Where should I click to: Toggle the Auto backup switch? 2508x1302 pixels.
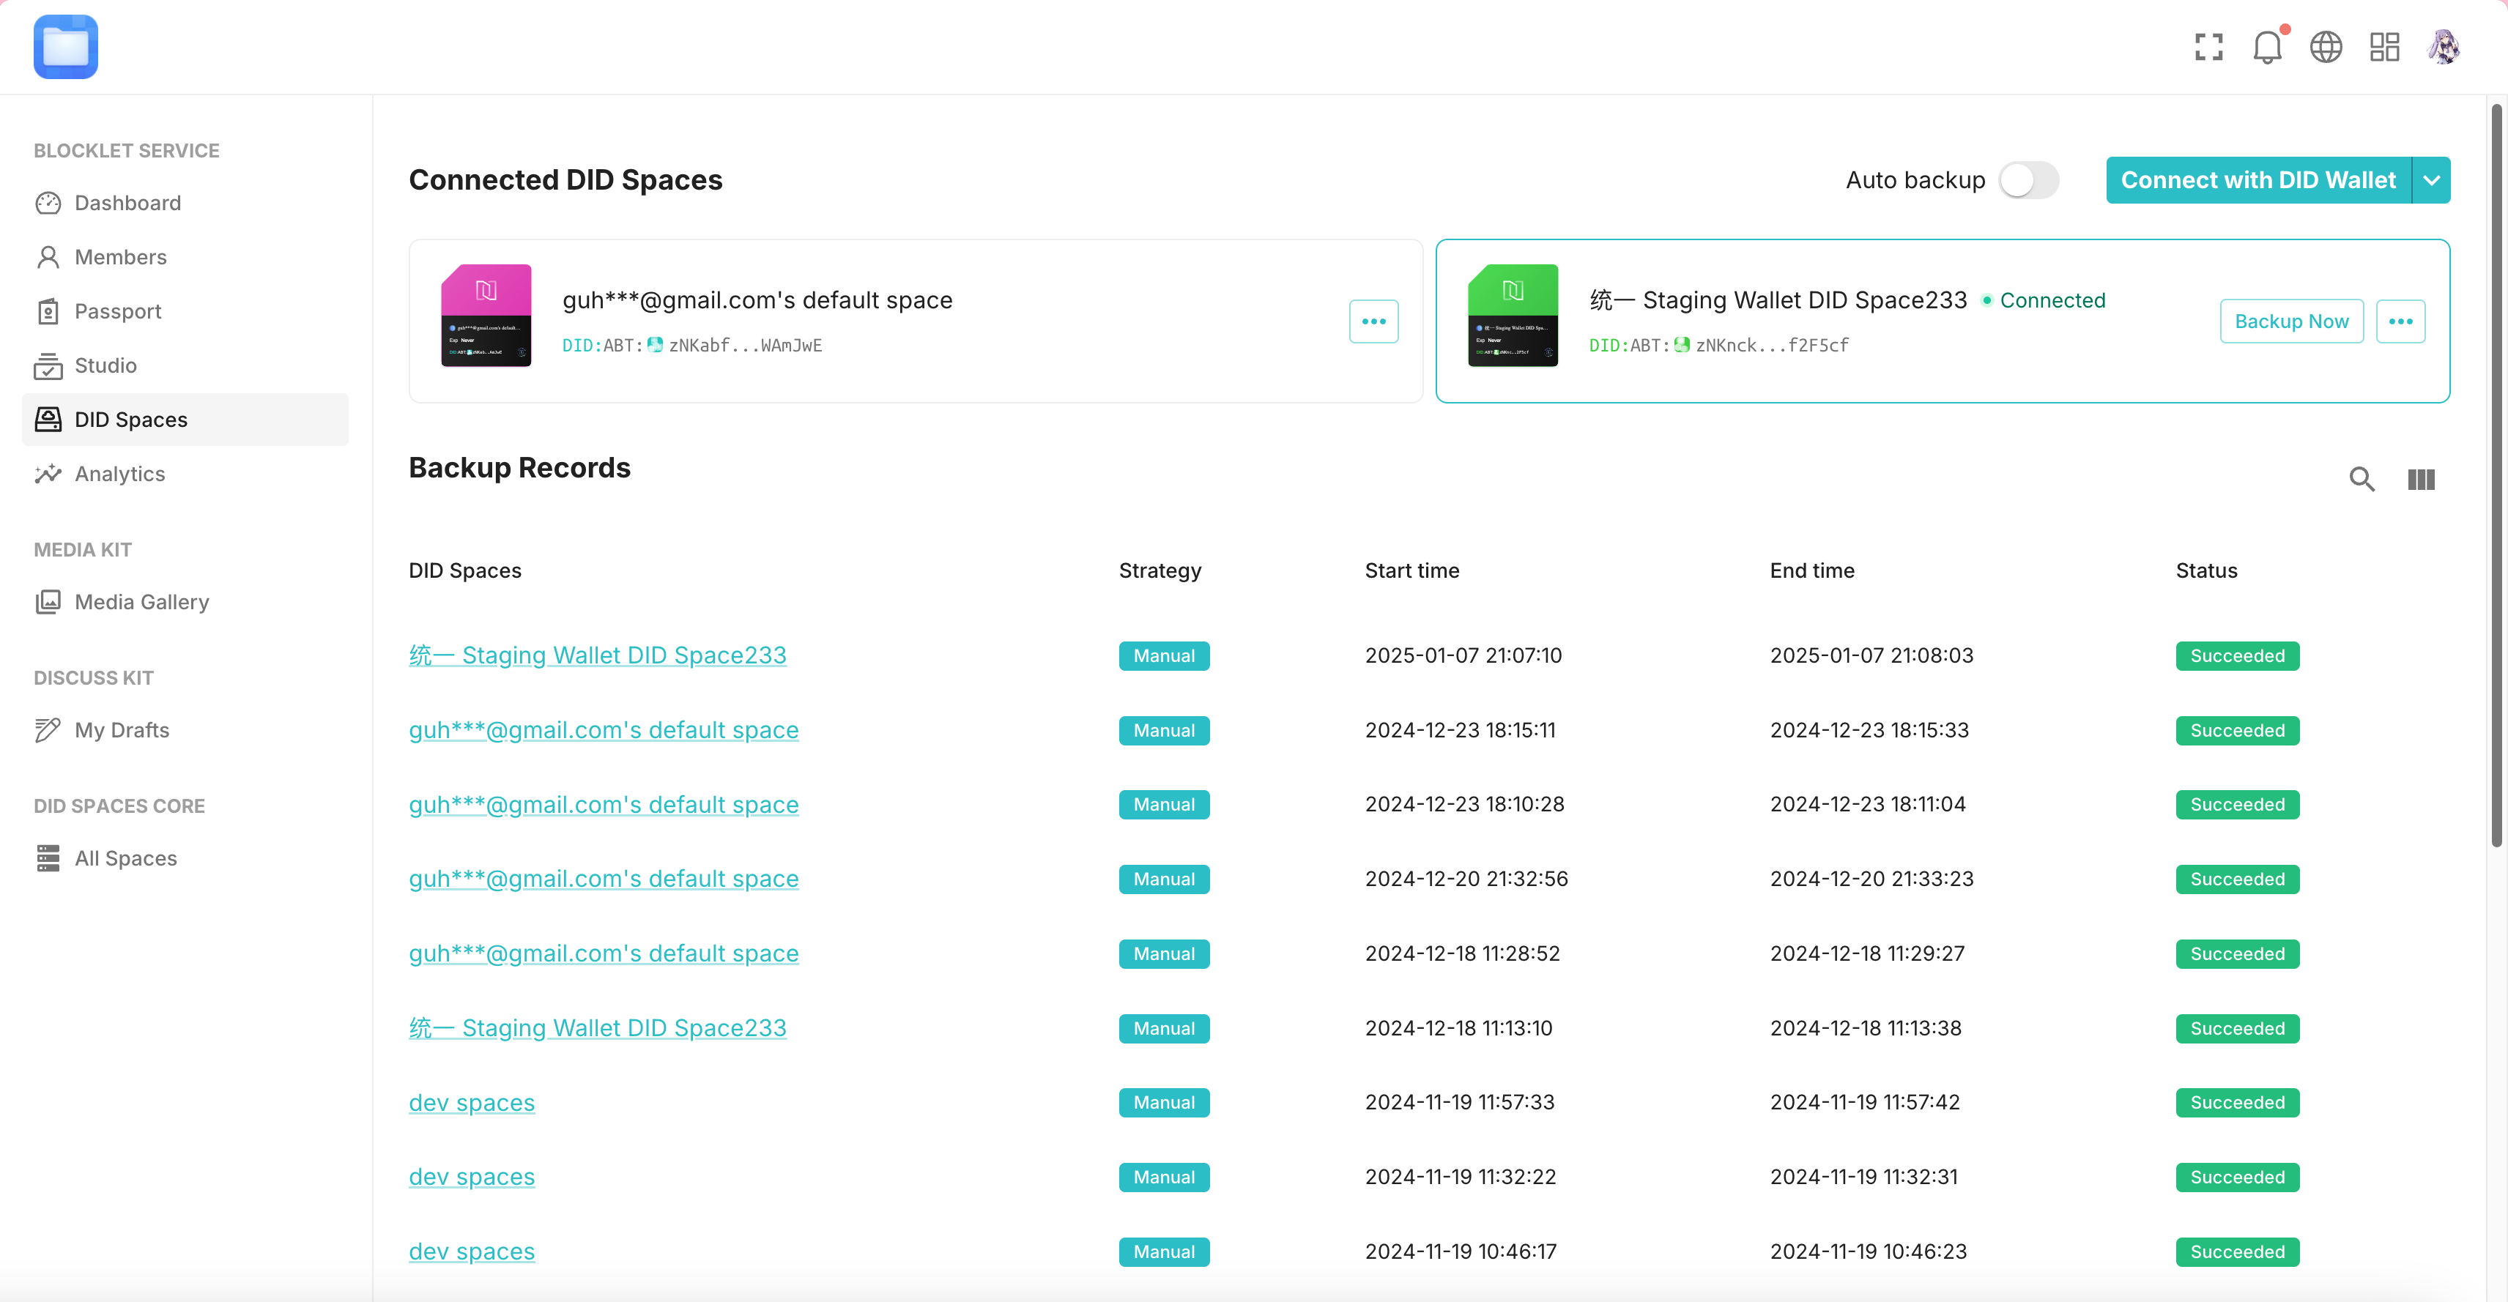tap(2028, 180)
